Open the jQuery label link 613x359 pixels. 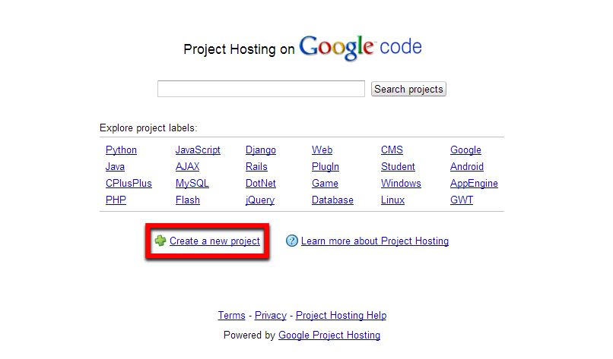[260, 200]
